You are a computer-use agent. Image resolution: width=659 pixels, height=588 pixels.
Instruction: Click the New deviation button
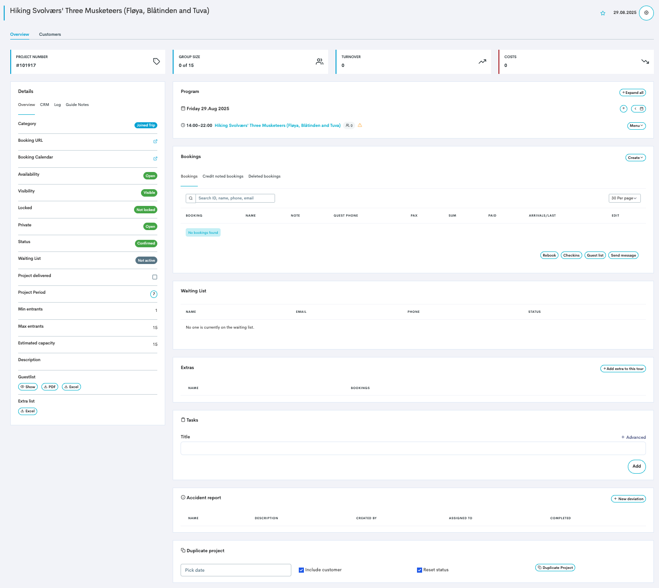[x=628, y=499]
